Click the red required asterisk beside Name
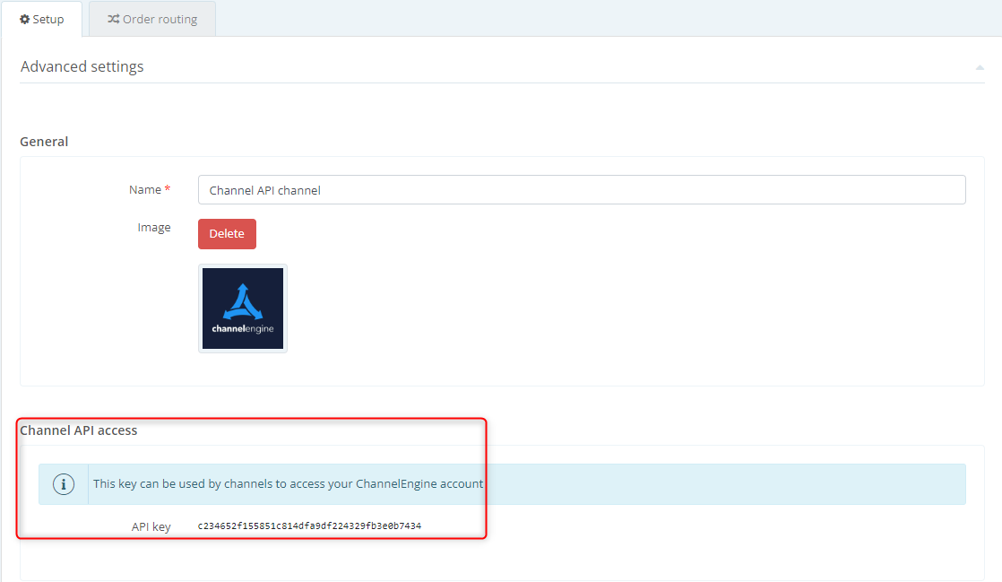1002x582 pixels. (167, 189)
